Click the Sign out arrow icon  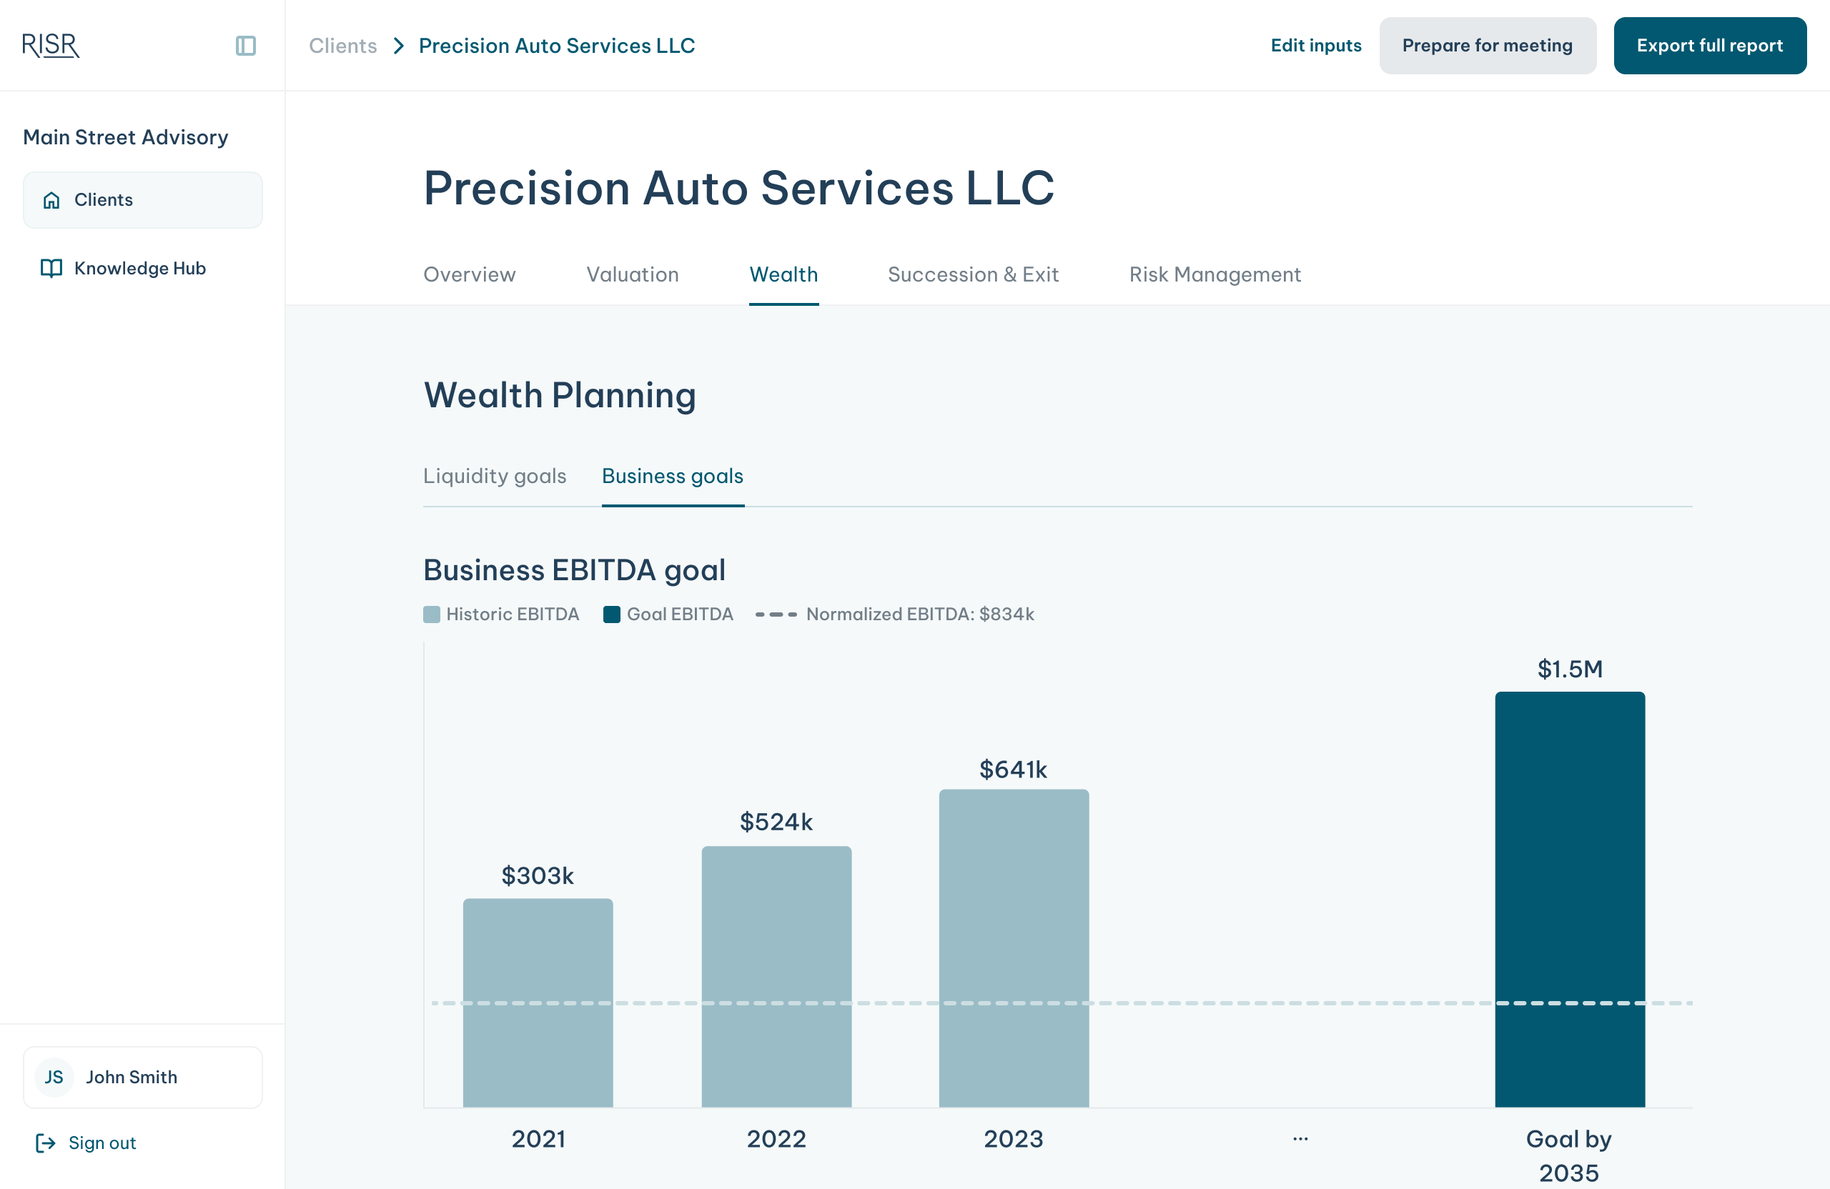[x=45, y=1143]
